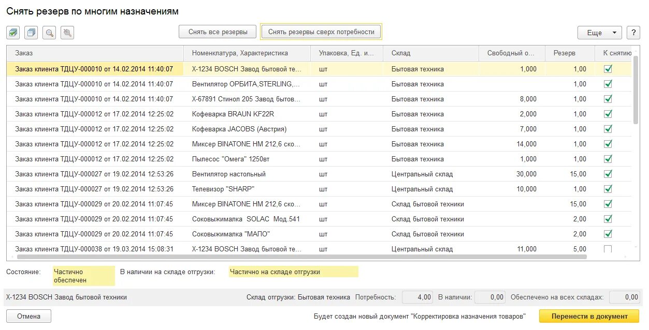
Task: Click the Резерв column header
Action: click(x=568, y=53)
